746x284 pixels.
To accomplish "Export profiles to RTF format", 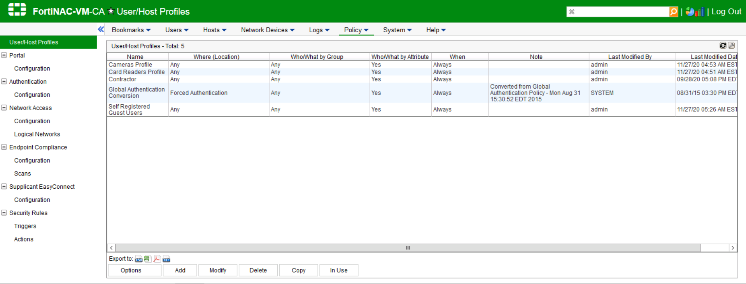I will (166, 259).
